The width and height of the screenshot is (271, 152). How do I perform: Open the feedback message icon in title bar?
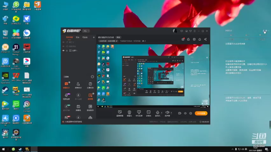(x=182, y=31)
